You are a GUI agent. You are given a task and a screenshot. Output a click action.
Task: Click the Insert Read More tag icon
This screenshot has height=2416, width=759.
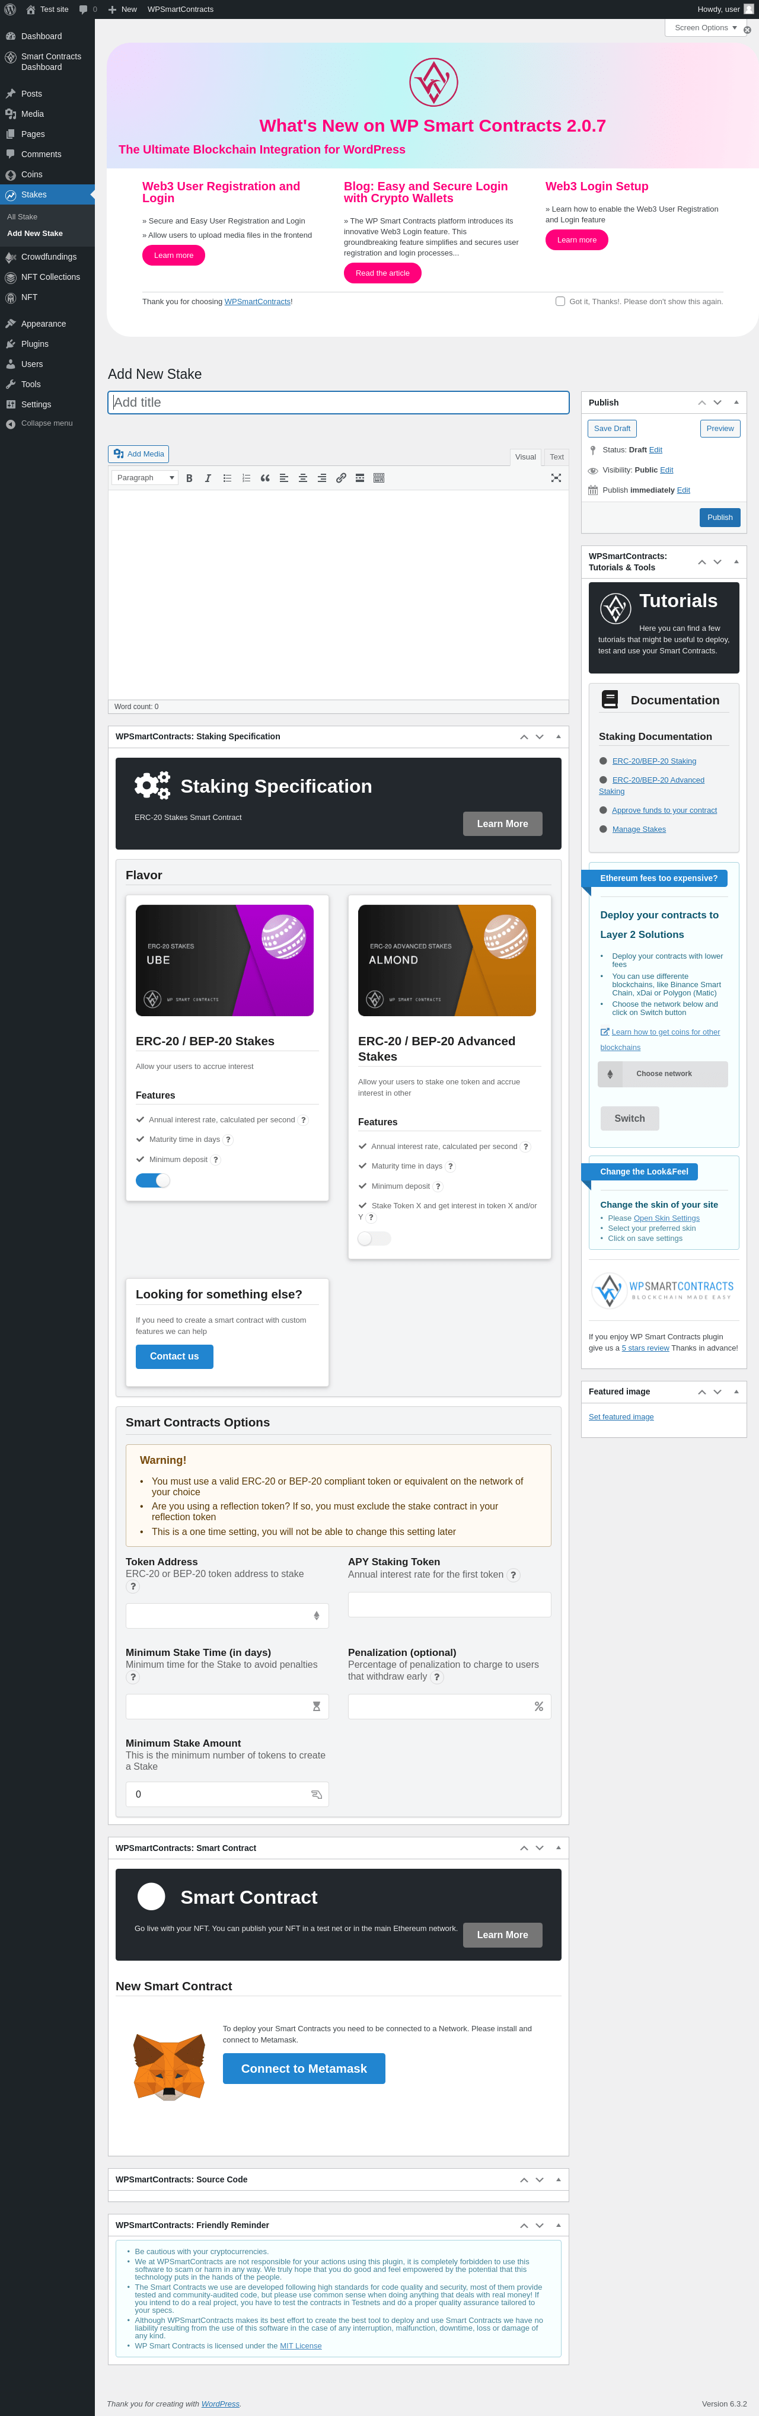point(359,478)
